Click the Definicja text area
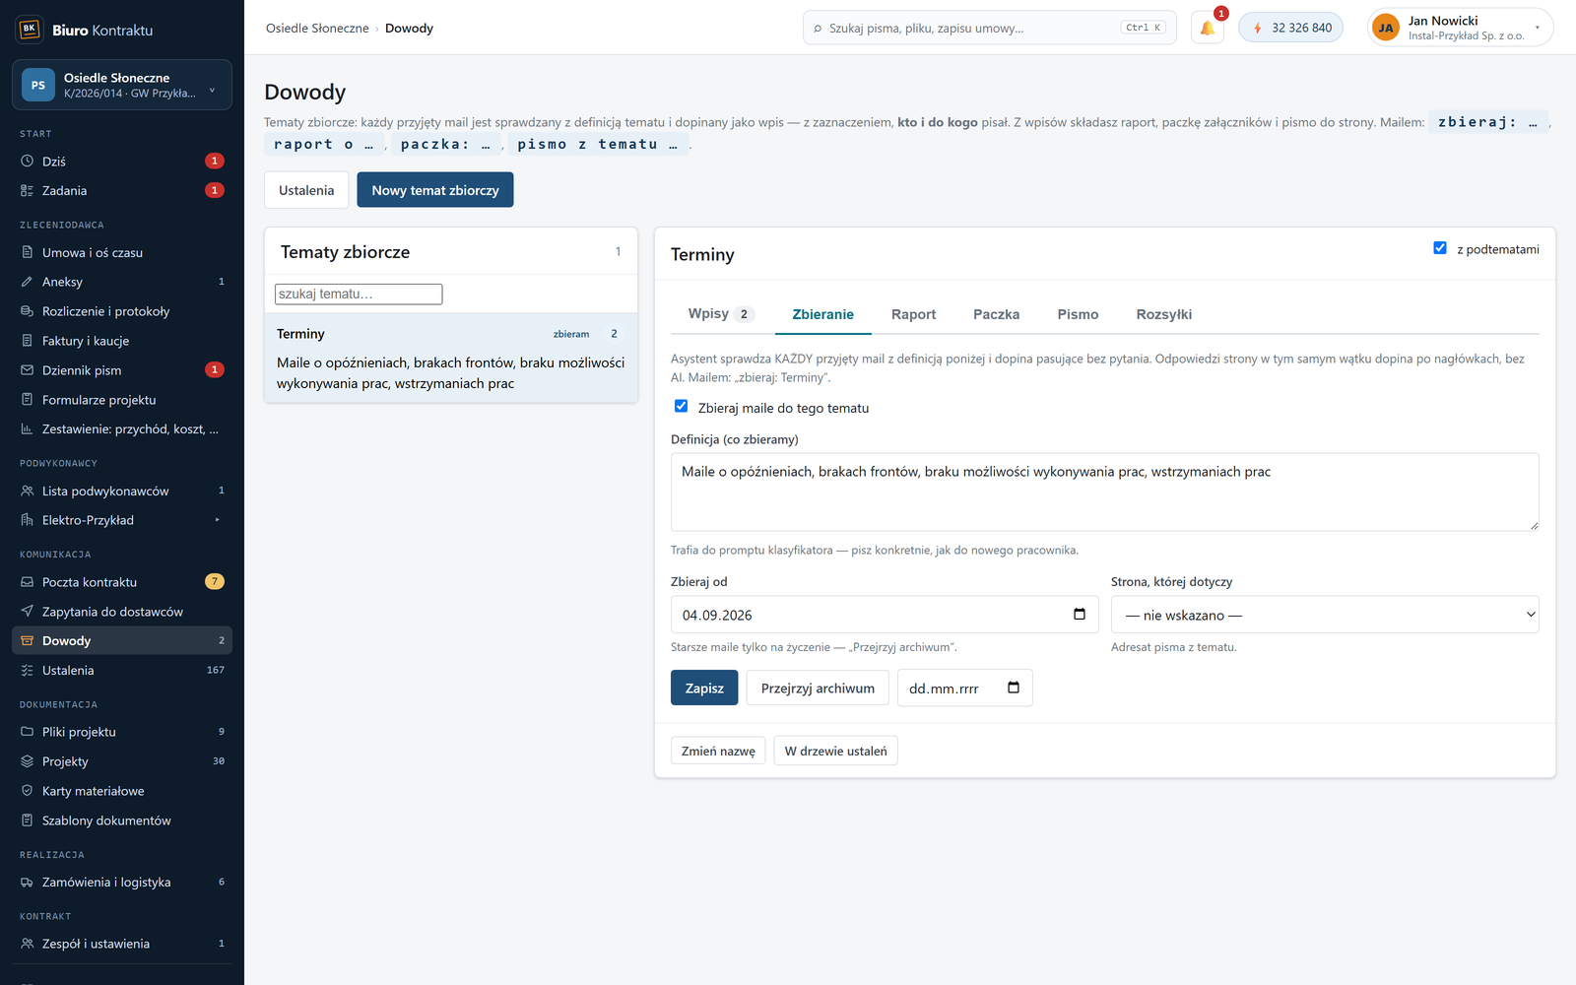1576x985 pixels. (1104, 492)
